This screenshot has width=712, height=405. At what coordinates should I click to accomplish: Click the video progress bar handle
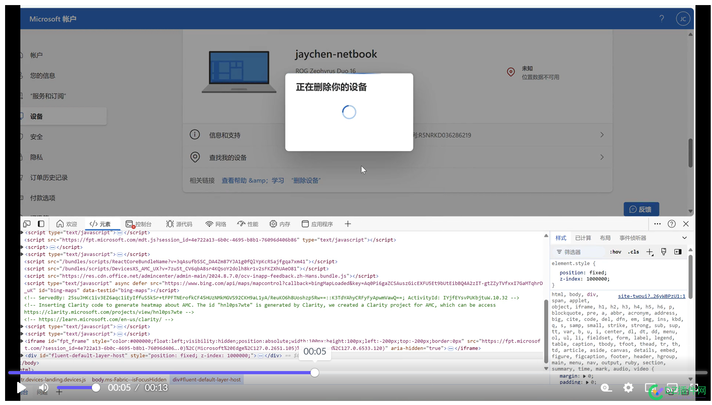pos(314,373)
